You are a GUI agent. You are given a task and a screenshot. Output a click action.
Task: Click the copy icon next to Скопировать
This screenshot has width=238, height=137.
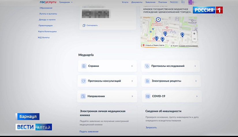point(84,25)
